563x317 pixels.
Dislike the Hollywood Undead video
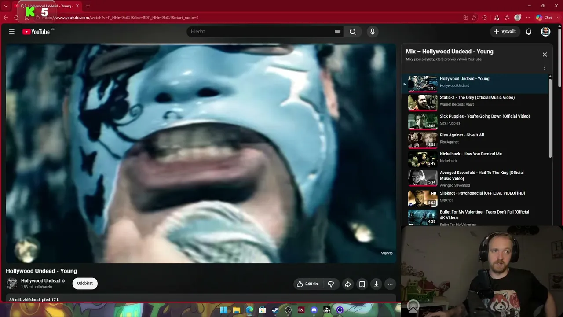pyautogui.click(x=331, y=284)
